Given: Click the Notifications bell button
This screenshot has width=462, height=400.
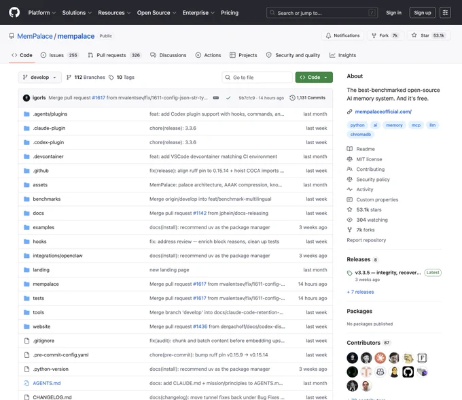Looking at the screenshot, I should tap(342, 35).
